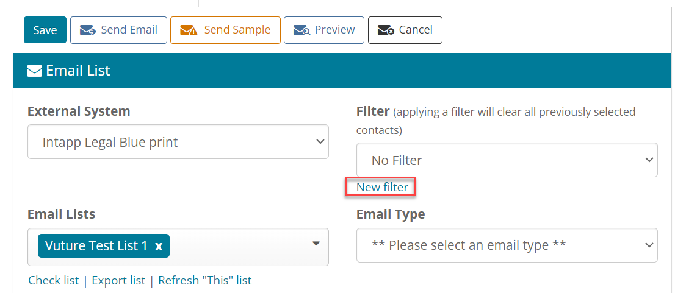Image resolution: width=675 pixels, height=293 pixels.
Task: Click the envelope-x icon on Cancel
Action: coord(386,30)
